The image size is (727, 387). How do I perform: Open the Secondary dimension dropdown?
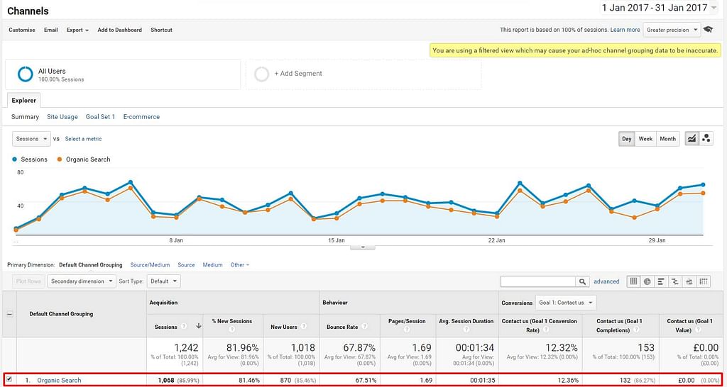coord(81,281)
